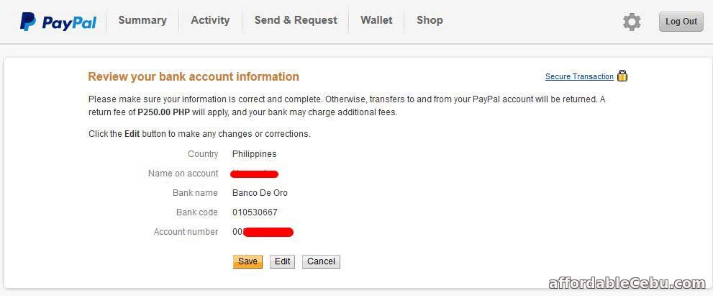Open the Secure Transaction link

pyautogui.click(x=579, y=76)
